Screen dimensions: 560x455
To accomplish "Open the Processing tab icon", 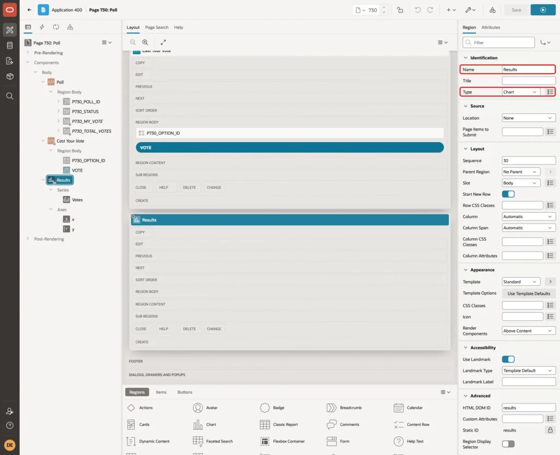I will [56, 27].
